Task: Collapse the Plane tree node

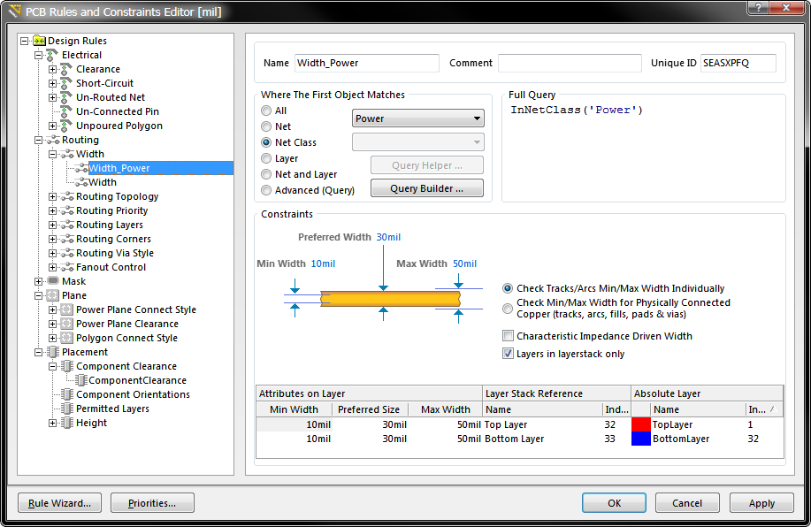Action: pyautogui.click(x=38, y=296)
